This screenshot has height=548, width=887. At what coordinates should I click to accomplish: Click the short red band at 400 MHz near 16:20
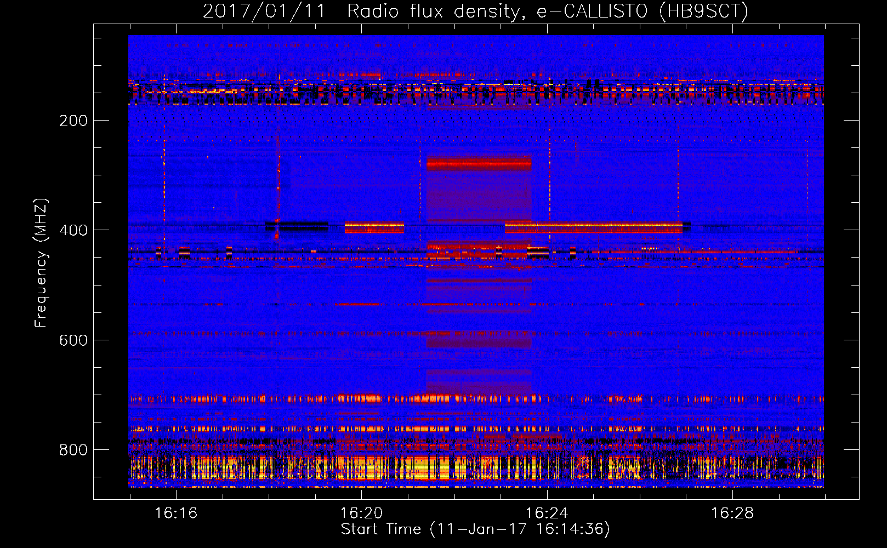click(x=374, y=227)
